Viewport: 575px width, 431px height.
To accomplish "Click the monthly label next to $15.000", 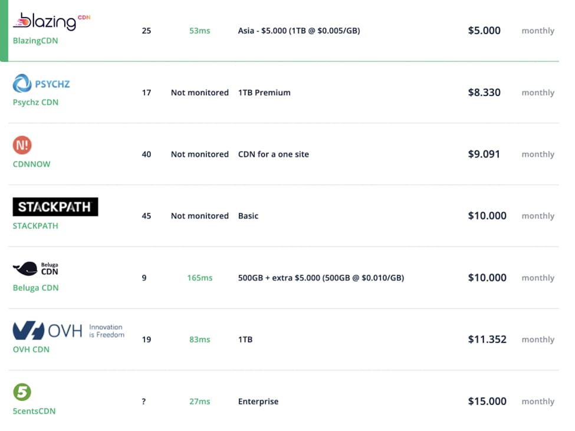I will [x=537, y=401].
